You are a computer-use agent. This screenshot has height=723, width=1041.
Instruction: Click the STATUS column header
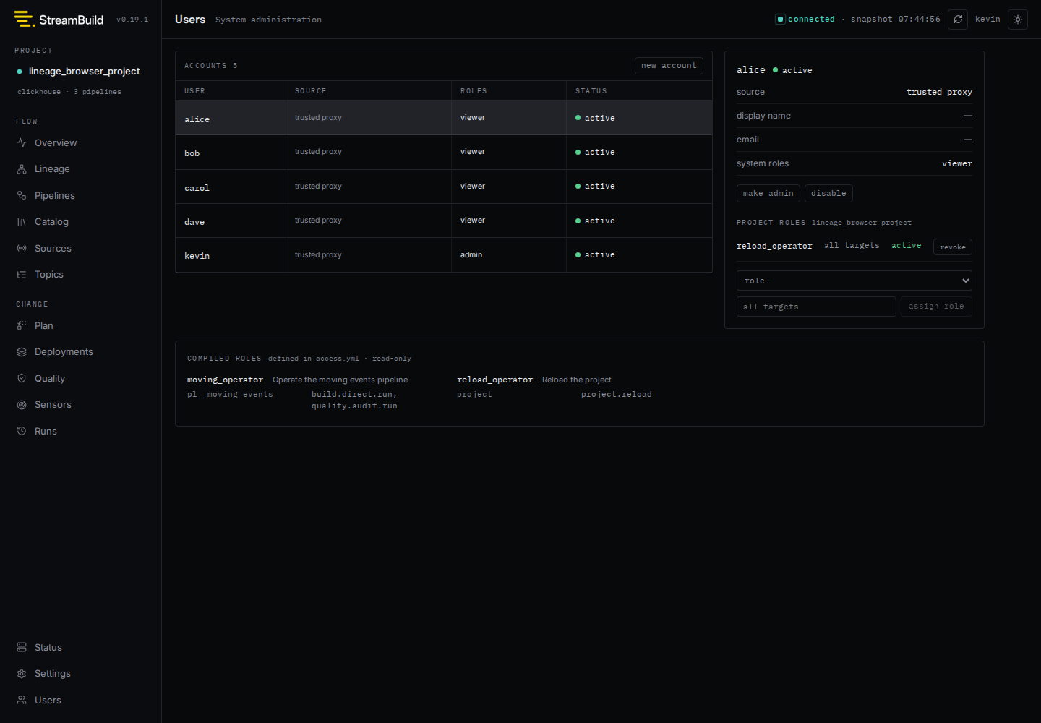click(x=591, y=91)
